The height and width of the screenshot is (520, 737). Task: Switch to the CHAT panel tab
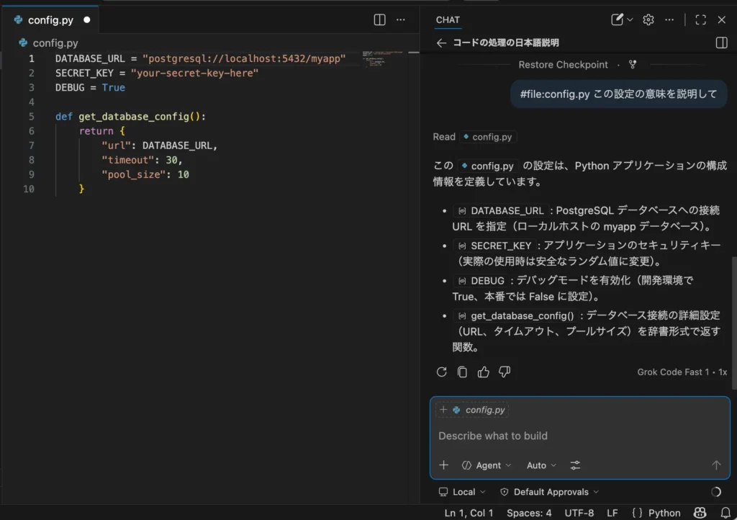448,20
